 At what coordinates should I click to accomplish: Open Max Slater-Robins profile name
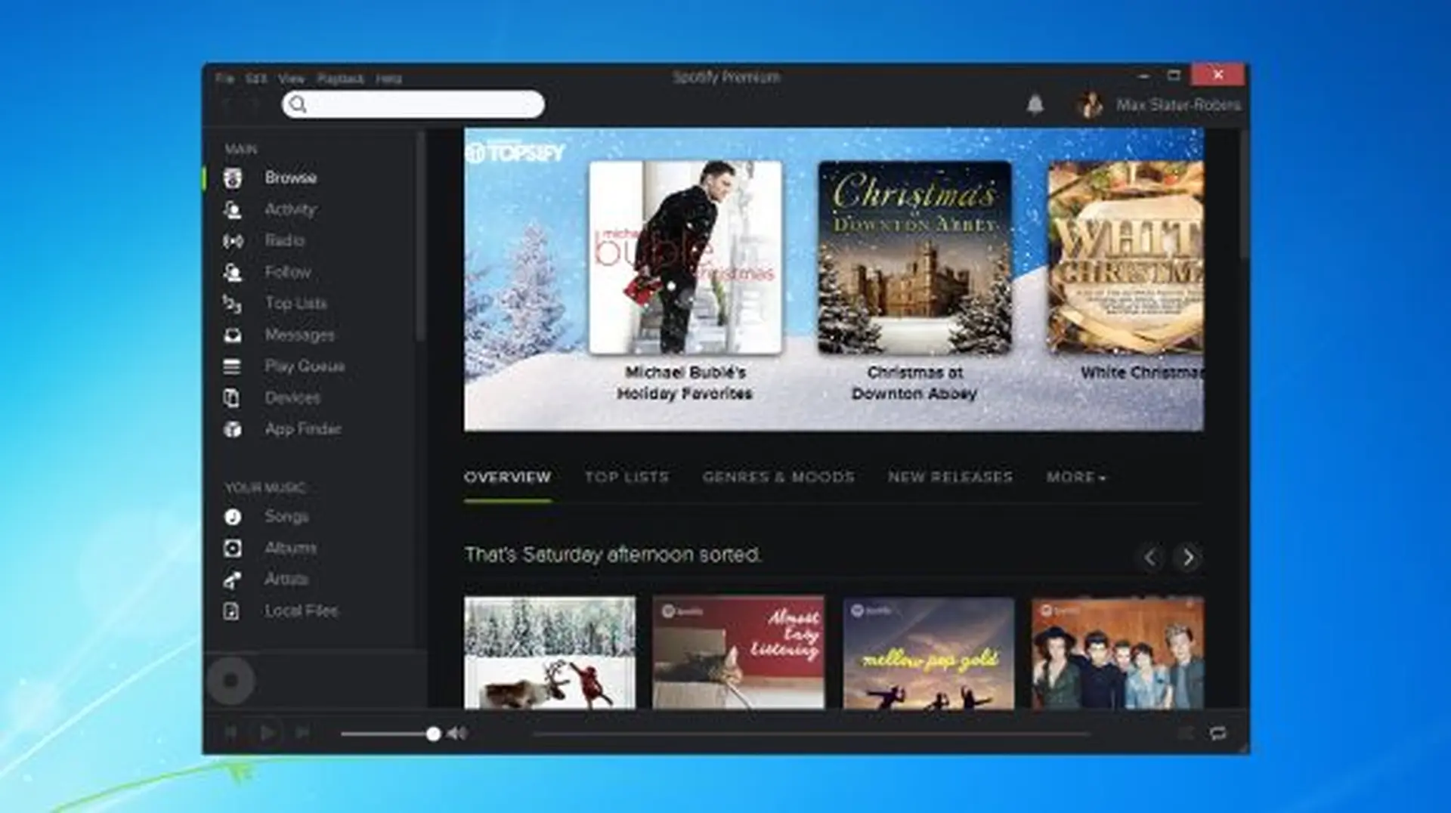[x=1178, y=105]
